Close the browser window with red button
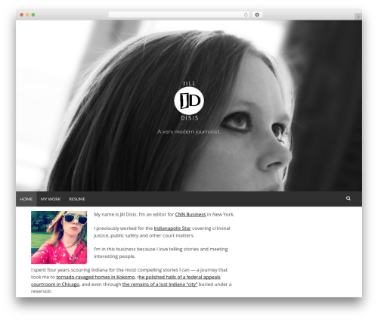 [22, 14]
